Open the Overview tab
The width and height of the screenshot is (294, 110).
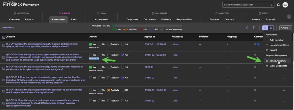(14, 19)
